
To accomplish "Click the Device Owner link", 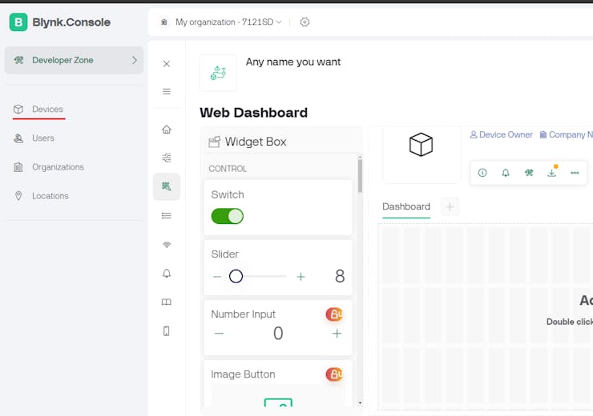I will [501, 134].
